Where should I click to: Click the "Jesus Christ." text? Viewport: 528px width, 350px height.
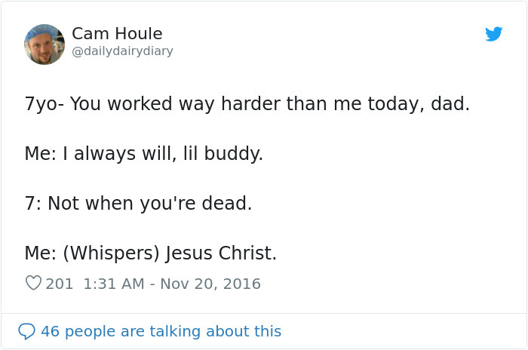[x=222, y=254]
